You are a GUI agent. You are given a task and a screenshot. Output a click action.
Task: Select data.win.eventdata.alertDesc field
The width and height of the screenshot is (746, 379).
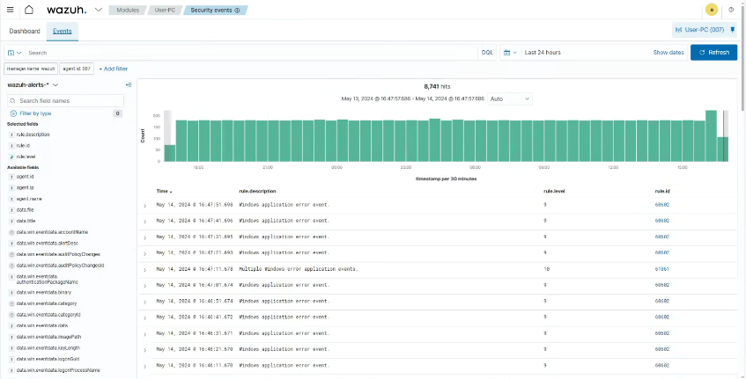click(47, 244)
